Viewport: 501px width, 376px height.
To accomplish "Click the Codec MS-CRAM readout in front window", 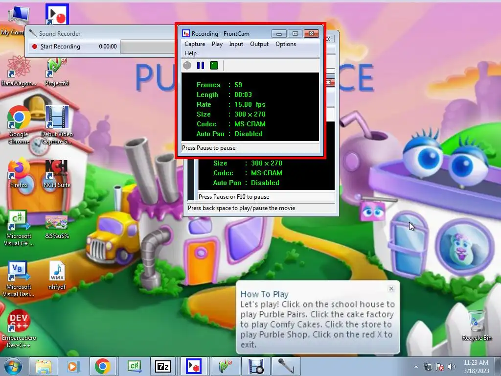I will click(x=250, y=124).
